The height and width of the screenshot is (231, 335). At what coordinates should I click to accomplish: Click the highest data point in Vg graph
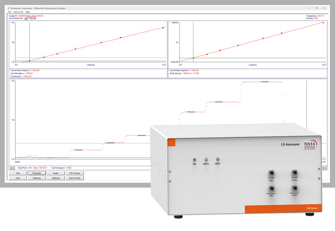[x=163, y=28]
